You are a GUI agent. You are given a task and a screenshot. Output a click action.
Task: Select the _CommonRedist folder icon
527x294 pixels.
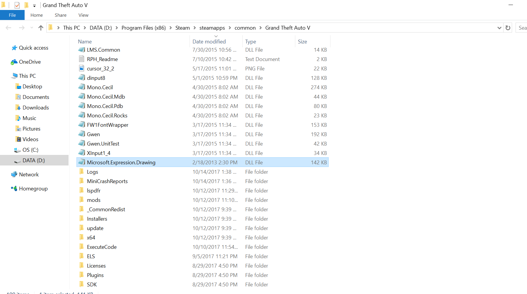[82, 209]
